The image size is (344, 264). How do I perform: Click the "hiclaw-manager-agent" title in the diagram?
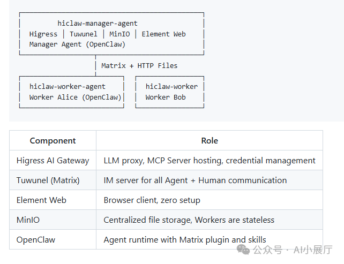coord(98,24)
